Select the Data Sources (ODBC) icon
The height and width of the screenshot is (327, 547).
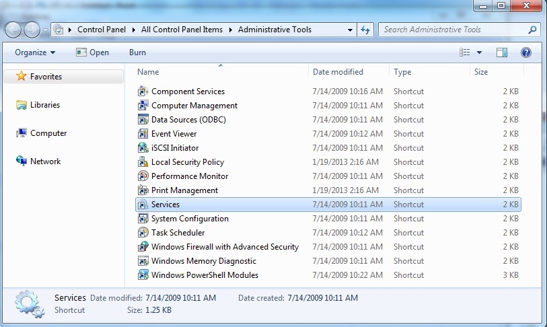click(x=143, y=120)
